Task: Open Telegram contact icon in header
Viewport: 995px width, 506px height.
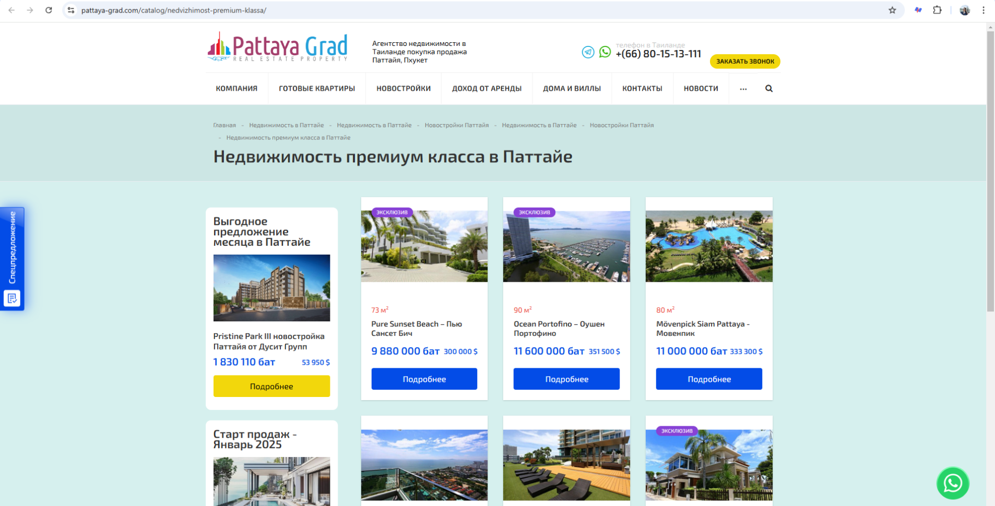Action: point(588,52)
